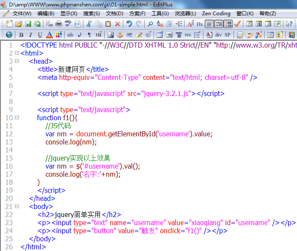297x251 pixels.
Task: Insert an anchor link tag
Action: point(120,35)
